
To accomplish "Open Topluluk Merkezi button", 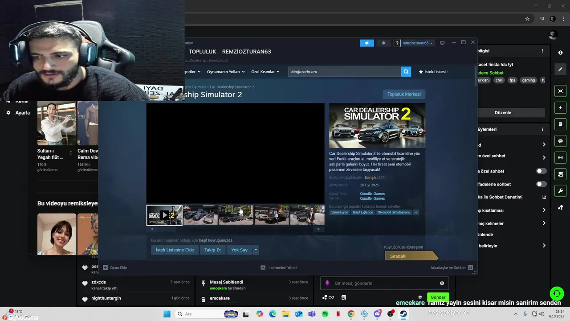I will [x=404, y=95].
